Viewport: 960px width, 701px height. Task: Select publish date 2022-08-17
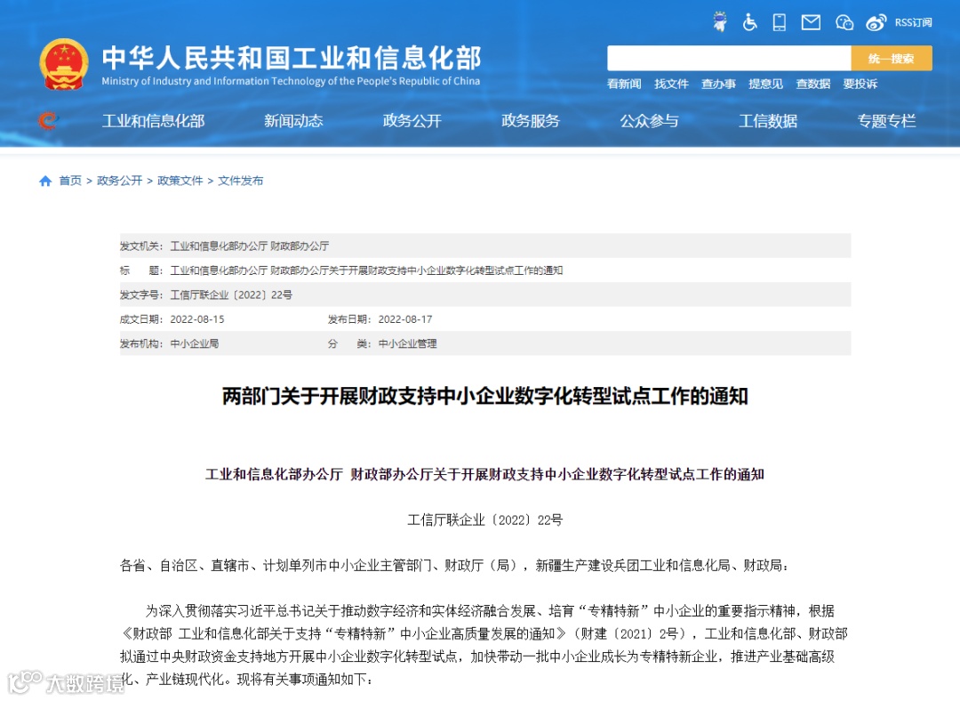[405, 319]
